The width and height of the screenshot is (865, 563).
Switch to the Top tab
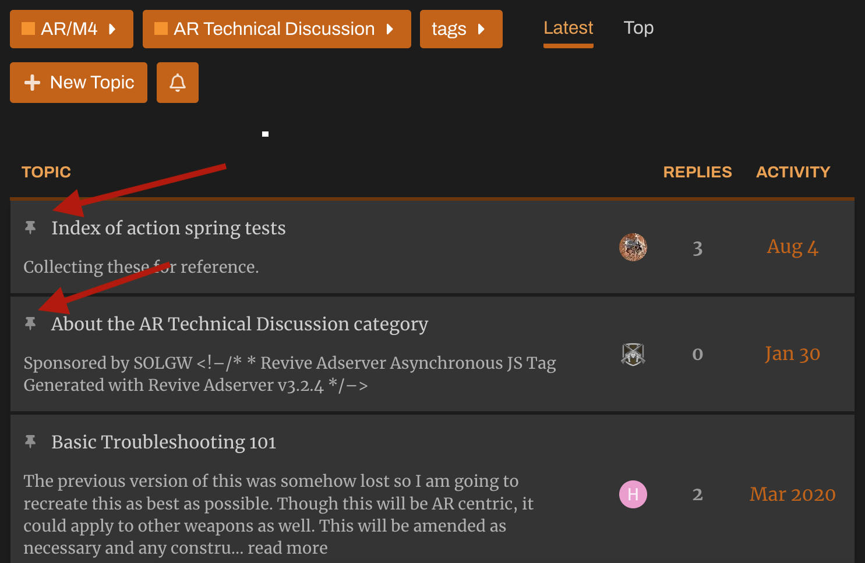[638, 28]
